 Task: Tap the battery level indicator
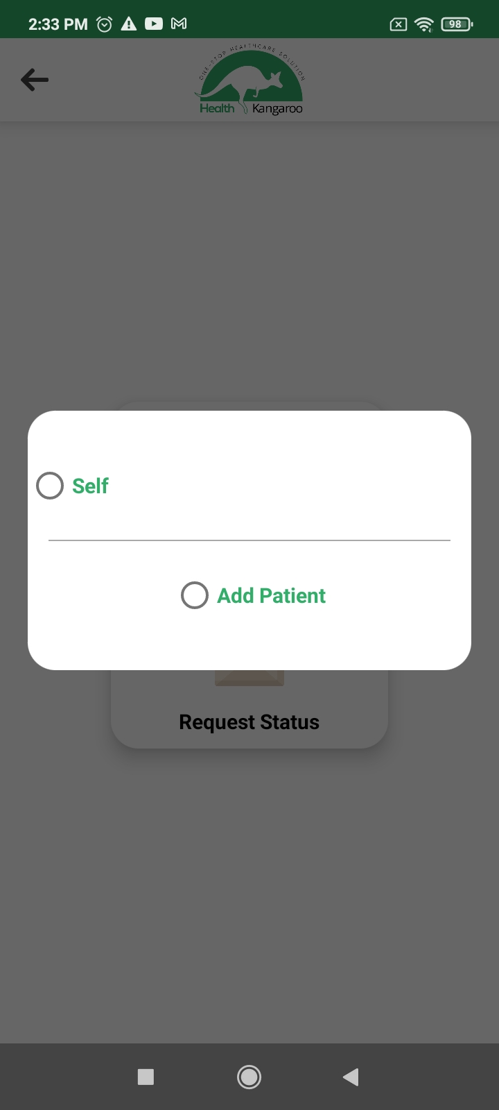(x=456, y=24)
